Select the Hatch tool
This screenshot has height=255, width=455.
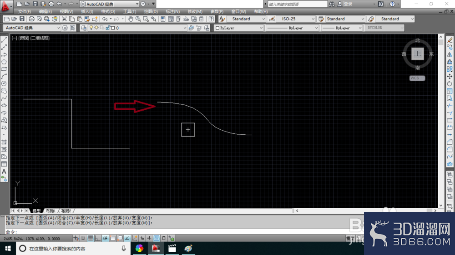click(4, 142)
